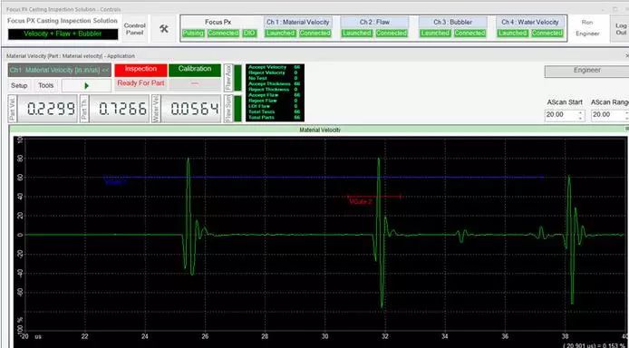Click Ch 4 Water Velocity Connected indicator
Viewport: 629px width, 348px height.
(x=547, y=34)
